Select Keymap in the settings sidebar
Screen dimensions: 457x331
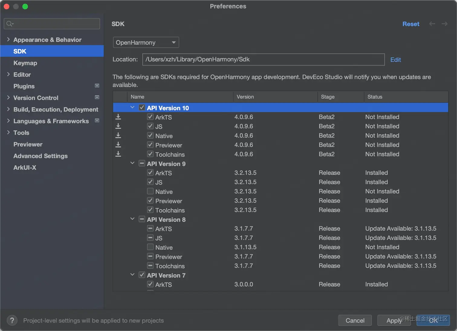click(25, 63)
